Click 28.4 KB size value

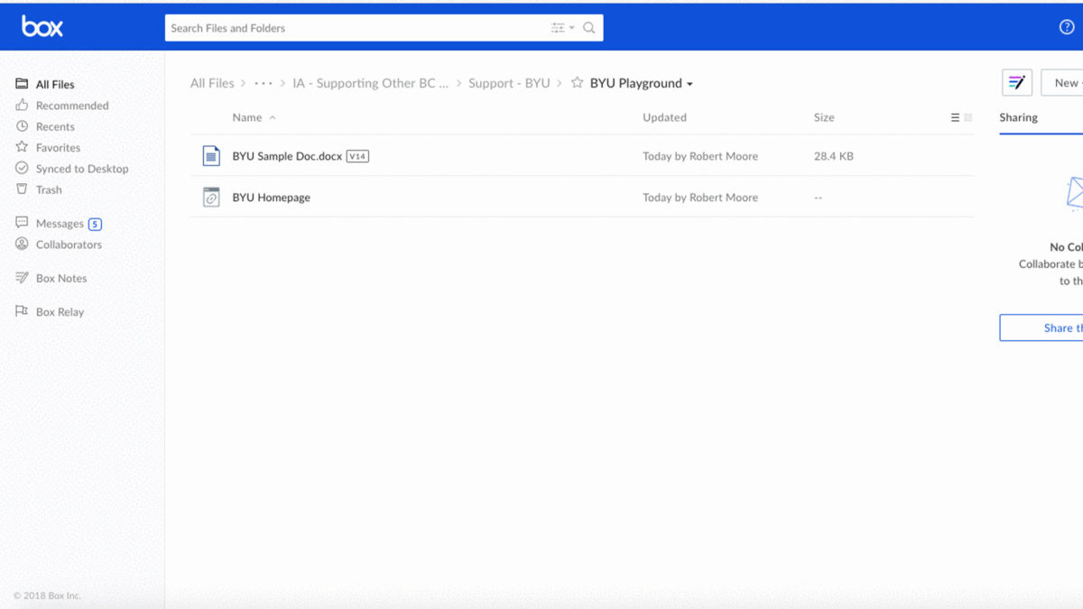(x=833, y=156)
